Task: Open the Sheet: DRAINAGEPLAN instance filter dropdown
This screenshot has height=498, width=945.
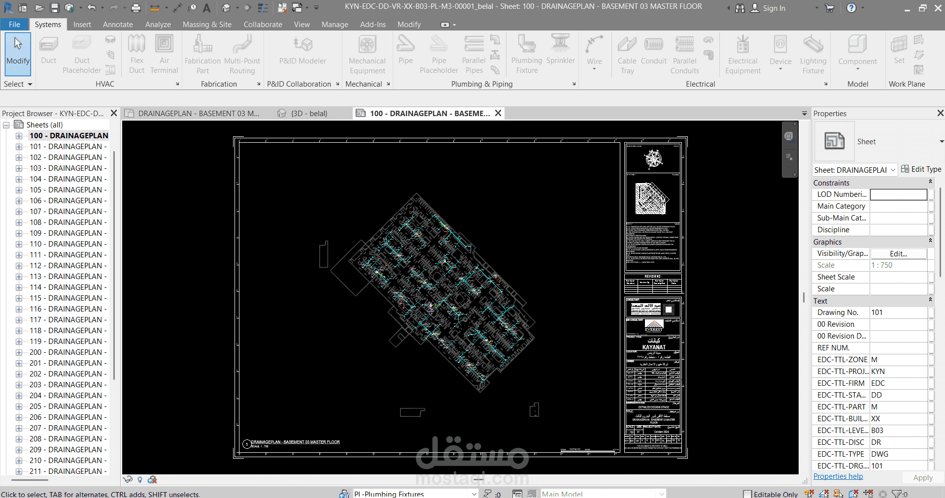Action: click(x=893, y=170)
